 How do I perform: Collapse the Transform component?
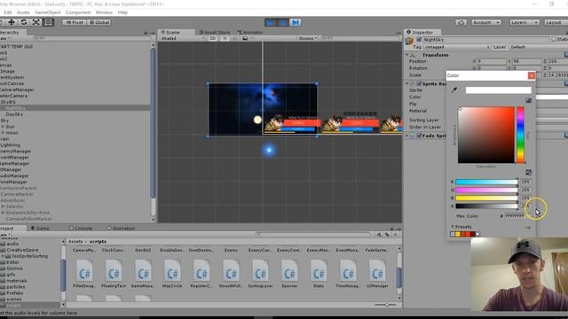(406, 55)
